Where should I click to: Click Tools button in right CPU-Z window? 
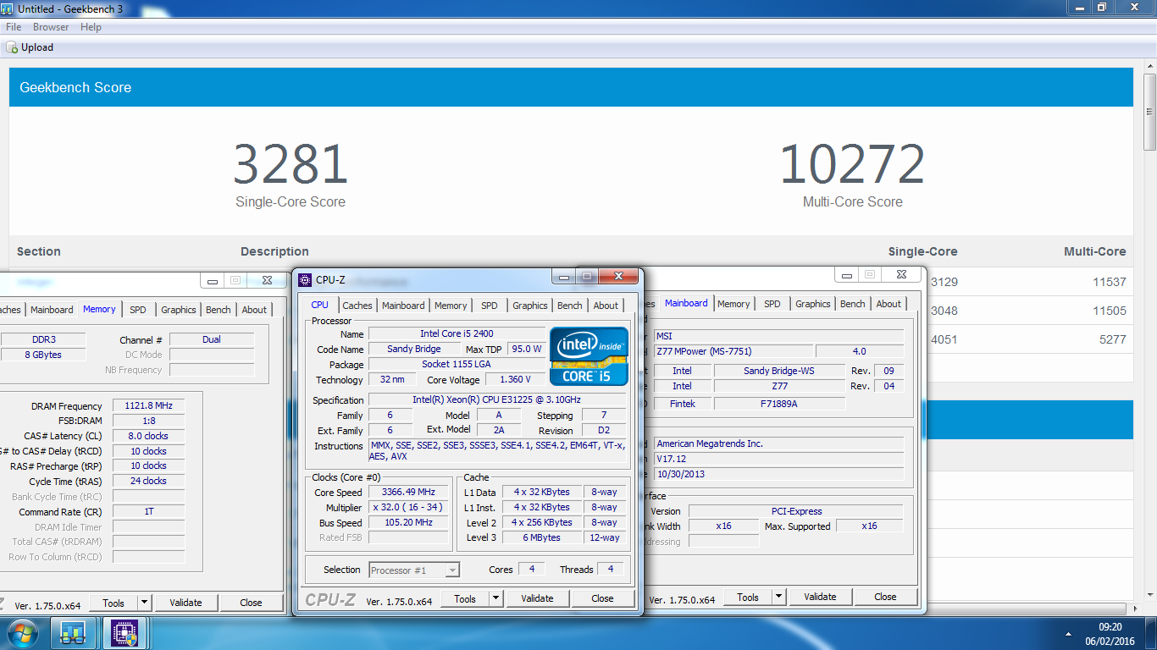click(748, 597)
